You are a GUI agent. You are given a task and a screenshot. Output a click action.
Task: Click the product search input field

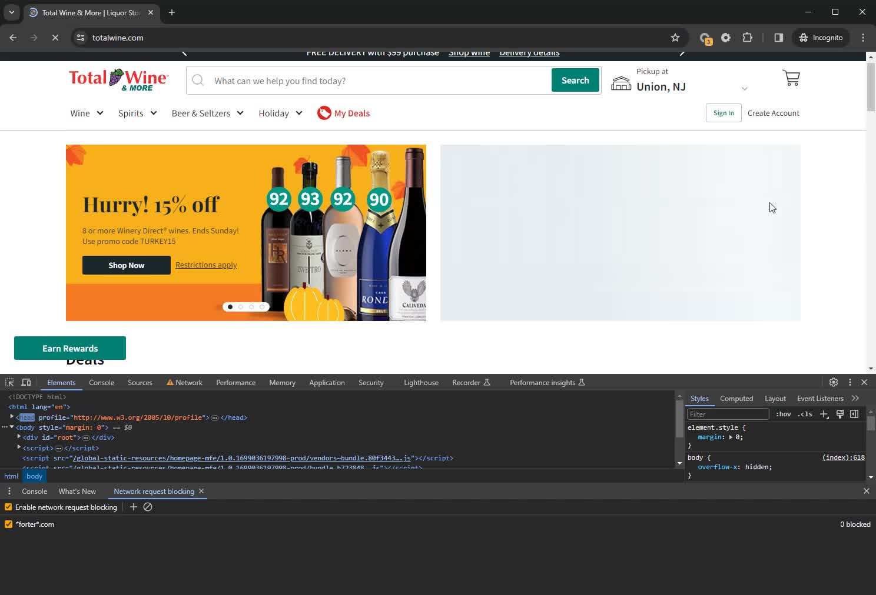tap(377, 81)
